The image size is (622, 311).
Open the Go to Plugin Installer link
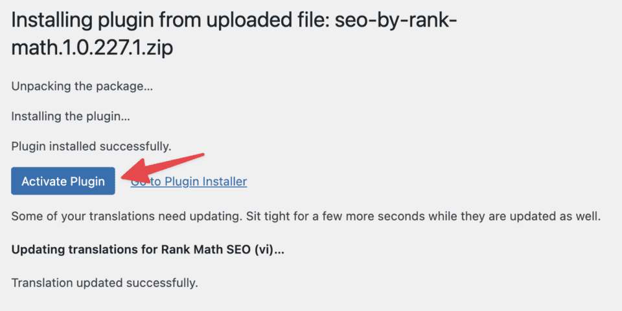click(x=189, y=181)
